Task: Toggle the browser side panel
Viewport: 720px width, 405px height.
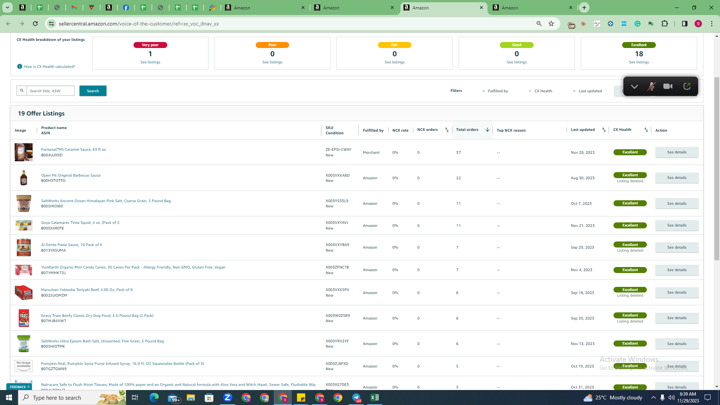Action: tap(684, 24)
